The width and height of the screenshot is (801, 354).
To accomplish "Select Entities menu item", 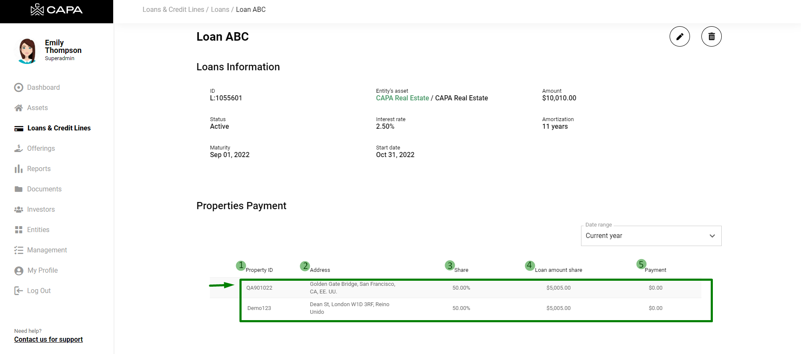I will [39, 230].
